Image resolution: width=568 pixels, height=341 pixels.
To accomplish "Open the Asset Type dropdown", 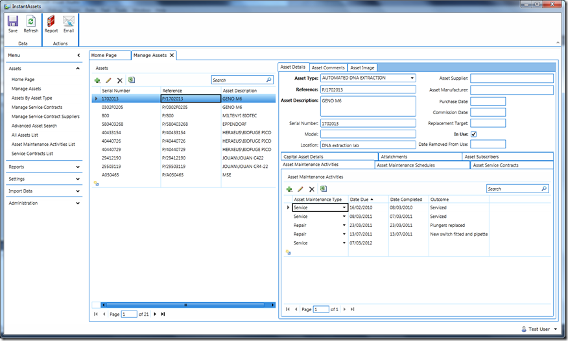I will point(412,78).
